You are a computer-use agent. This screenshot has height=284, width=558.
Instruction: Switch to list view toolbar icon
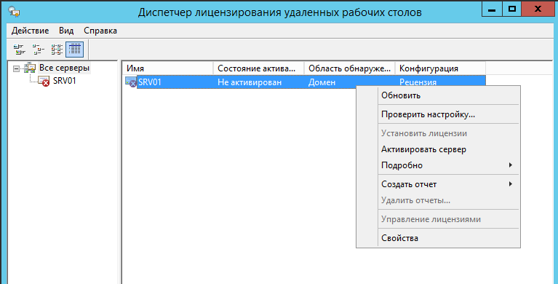(57, 50)
